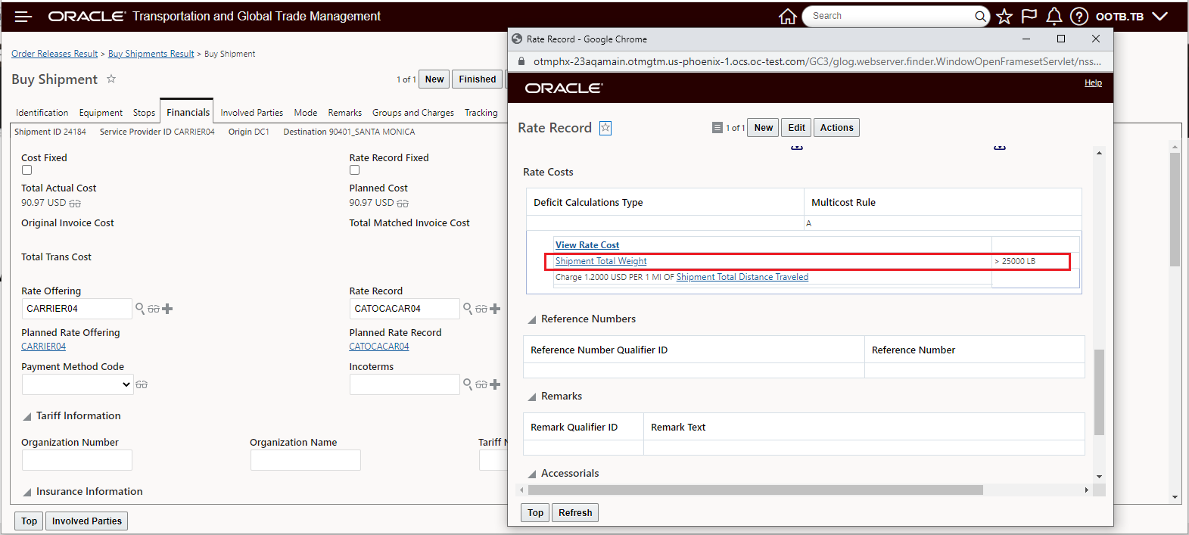View Total Actual Cost details glasses icon
Screen dimensions: 1189x535
coord(75,204)
